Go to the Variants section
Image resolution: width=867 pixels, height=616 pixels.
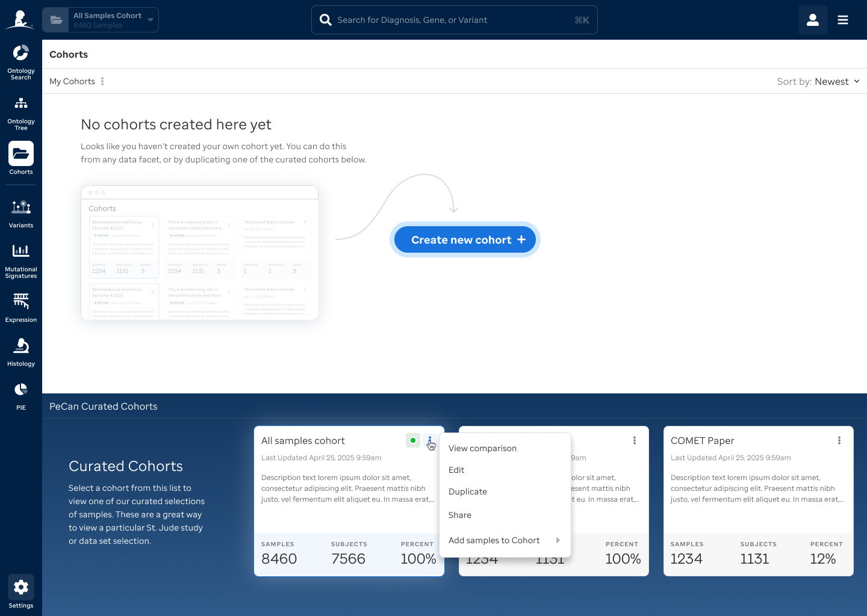(x=20, y=214)
